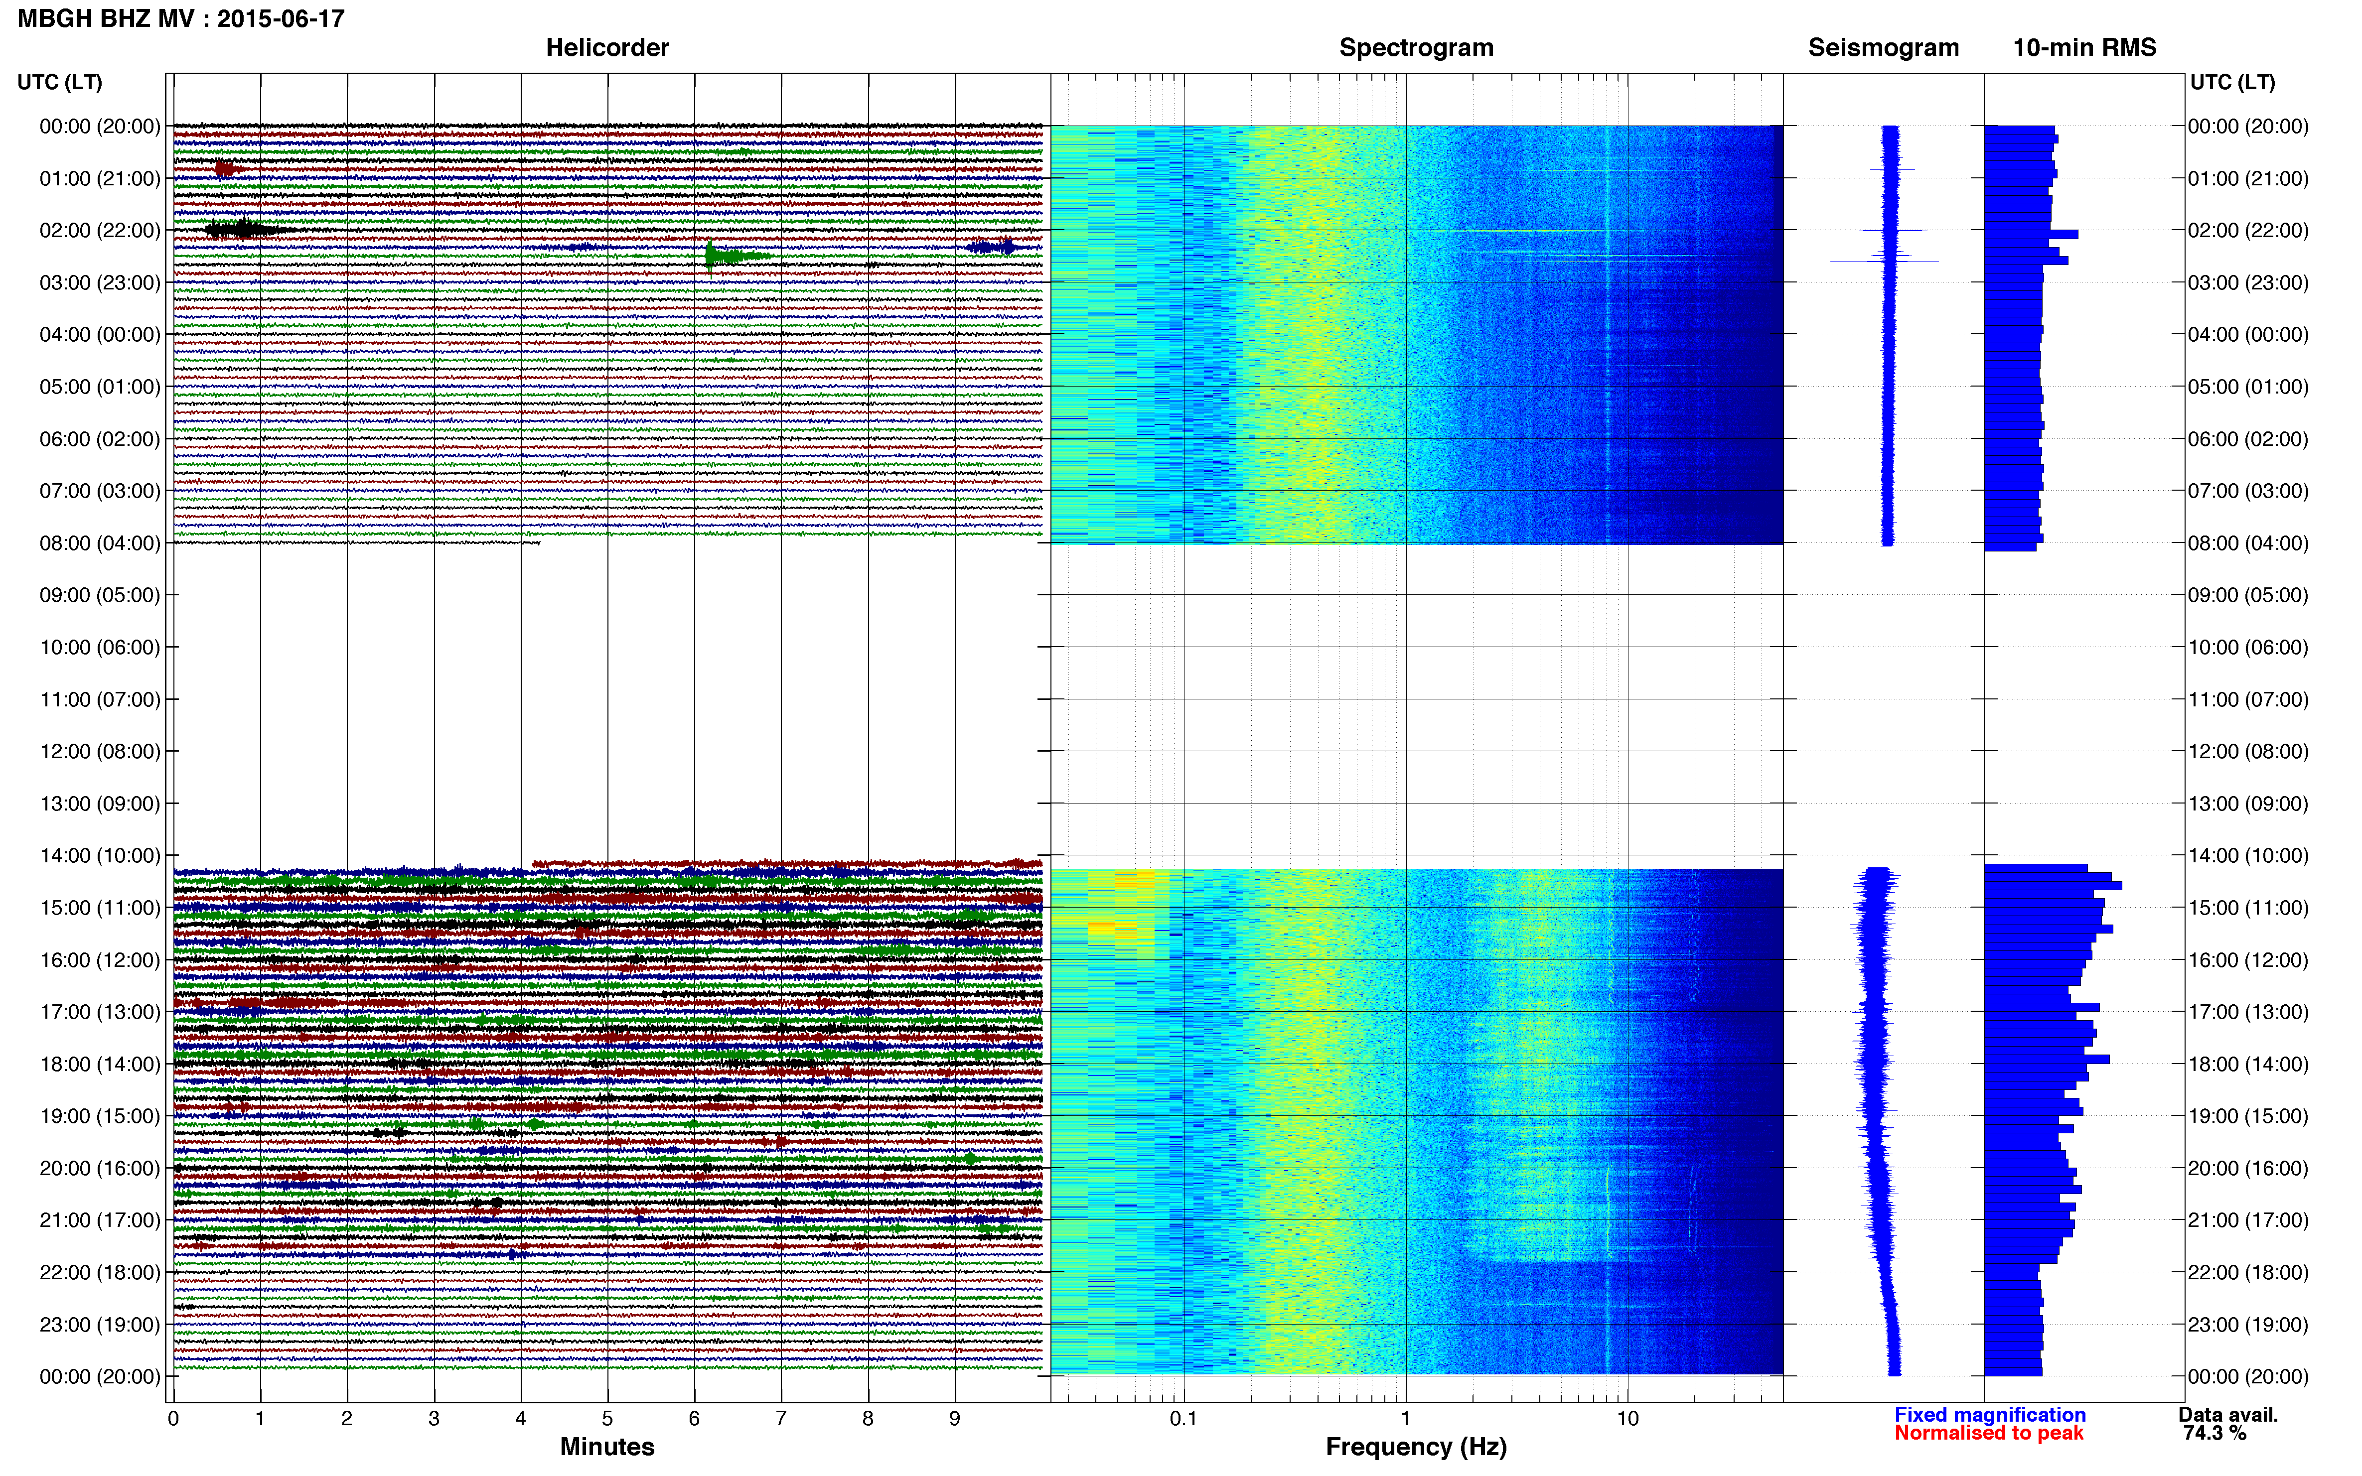Click the right 'UTC (LT)' axis label
This screenshot has height=1476, width=2362.
coord(2232,82)
